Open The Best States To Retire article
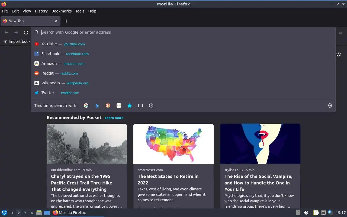347x217 pixels. coord(168,180)
